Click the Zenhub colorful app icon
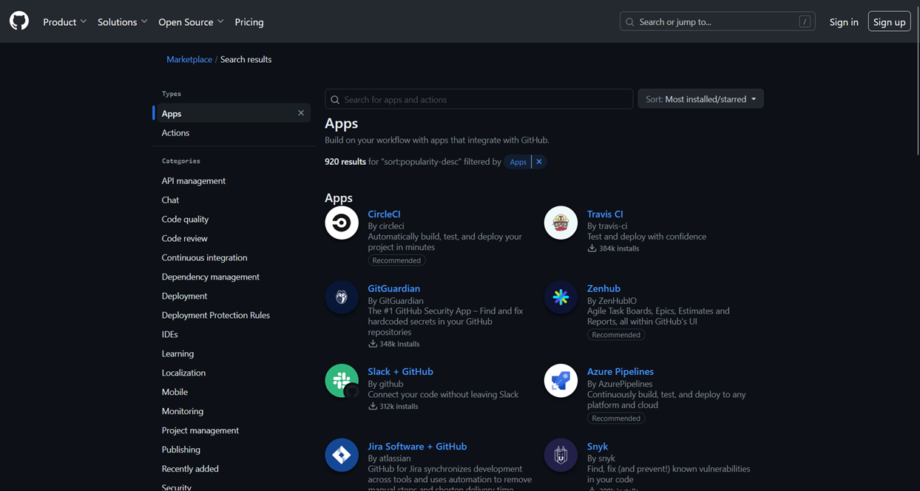 pyautogui.click(x=561, y=297)
